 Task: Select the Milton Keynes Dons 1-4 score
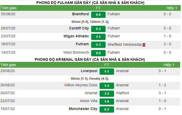click(x=107, y=86)
